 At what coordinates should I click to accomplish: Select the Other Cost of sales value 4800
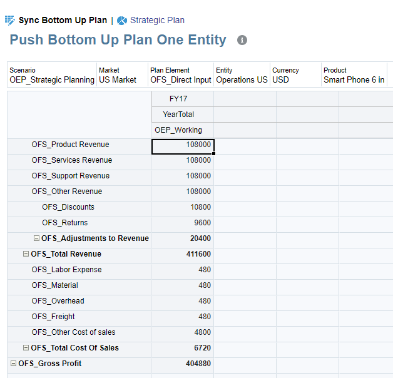click(183, 334)
